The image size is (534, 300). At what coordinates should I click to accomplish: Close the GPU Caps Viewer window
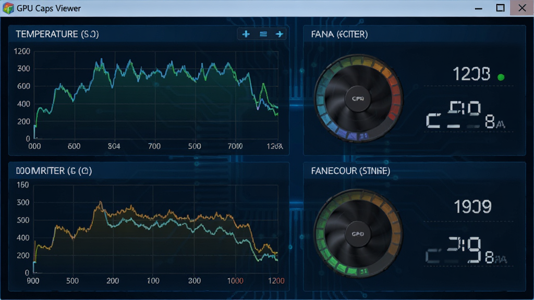[x=521, y=8]
